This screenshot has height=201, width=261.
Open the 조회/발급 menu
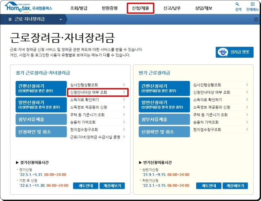click(x=79, y=8)
